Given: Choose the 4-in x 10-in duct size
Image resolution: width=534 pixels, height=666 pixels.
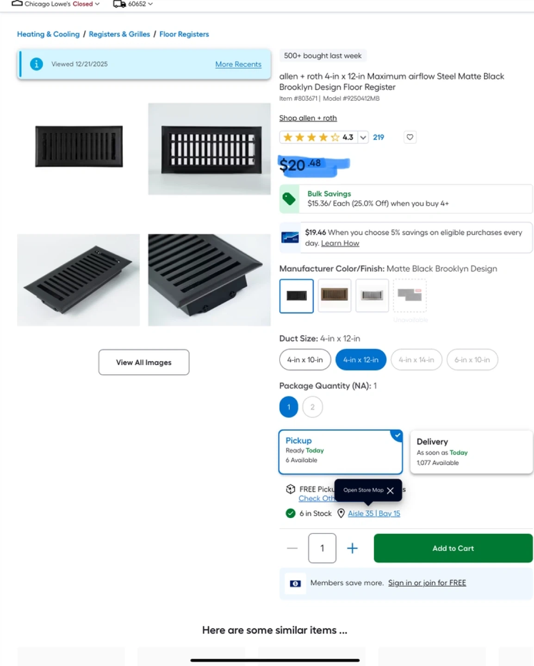Looking at the screenshot, I should (x=305, y=359).
